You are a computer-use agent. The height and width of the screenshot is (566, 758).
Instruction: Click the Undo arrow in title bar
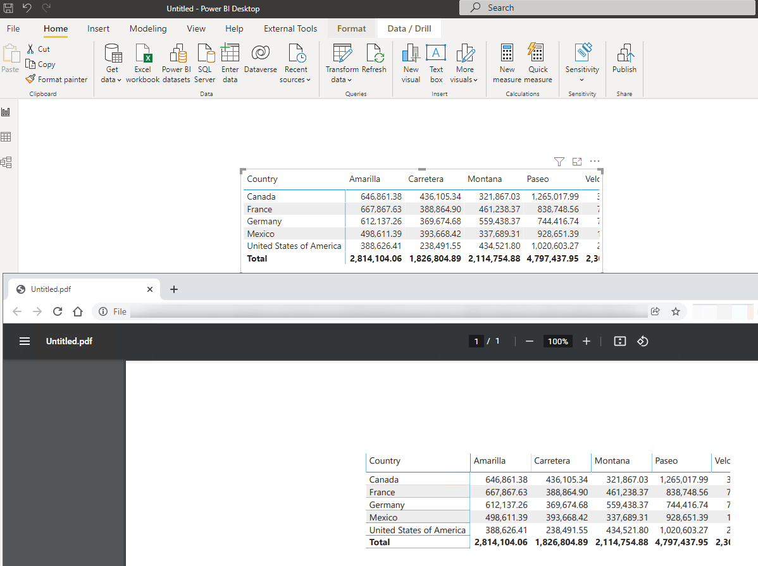[27, 8]
